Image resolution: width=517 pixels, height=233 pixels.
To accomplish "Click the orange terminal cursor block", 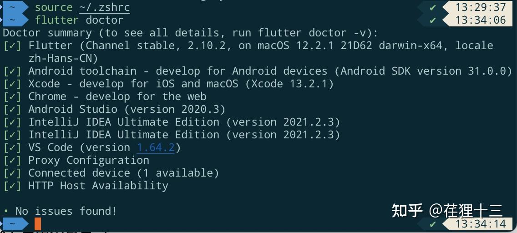I will coord(38,224).
